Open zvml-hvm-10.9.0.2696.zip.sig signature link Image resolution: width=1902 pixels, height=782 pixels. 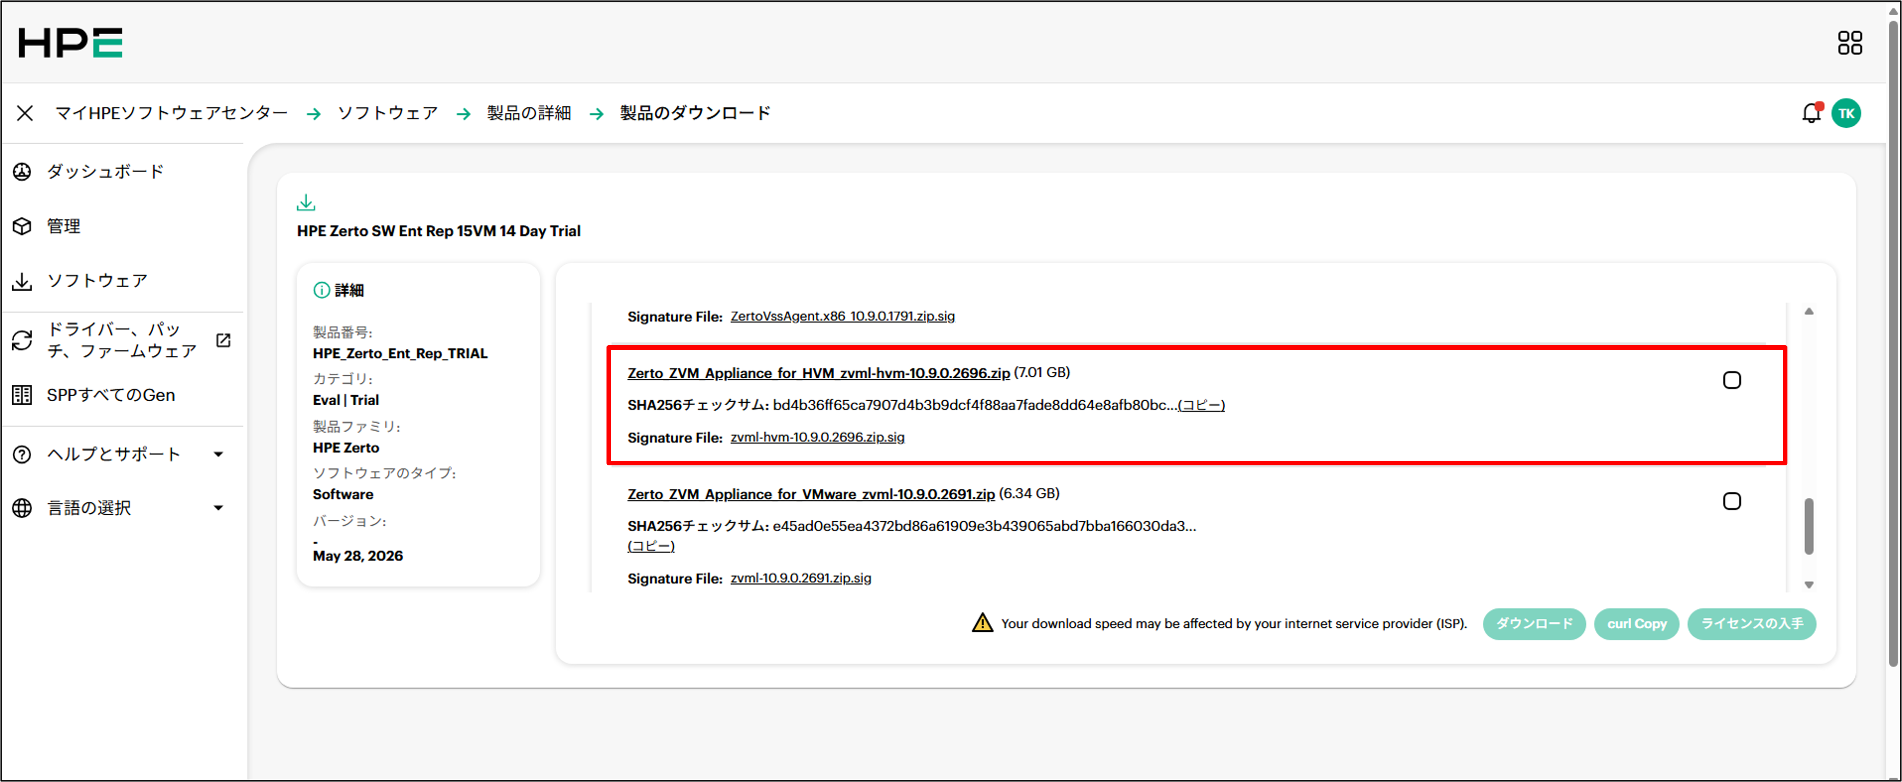pyautogui.click(x=817, y=437)
